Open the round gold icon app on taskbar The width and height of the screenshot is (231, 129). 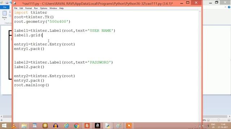[x=45, y=126]
